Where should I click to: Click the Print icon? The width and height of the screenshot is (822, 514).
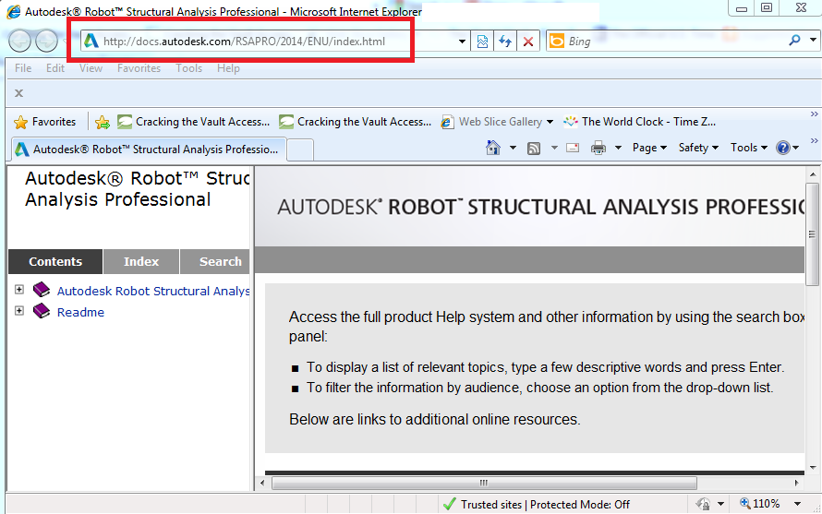click(598, 149)
